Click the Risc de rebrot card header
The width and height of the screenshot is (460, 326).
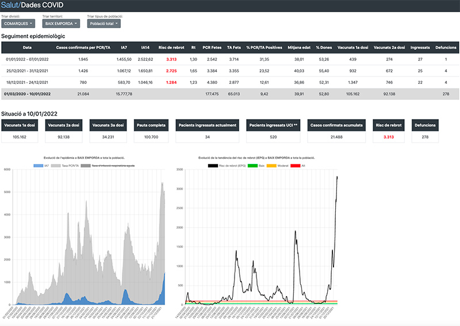pos(389,125)
